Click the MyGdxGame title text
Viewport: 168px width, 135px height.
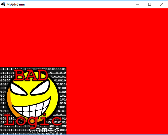(16, 4)
